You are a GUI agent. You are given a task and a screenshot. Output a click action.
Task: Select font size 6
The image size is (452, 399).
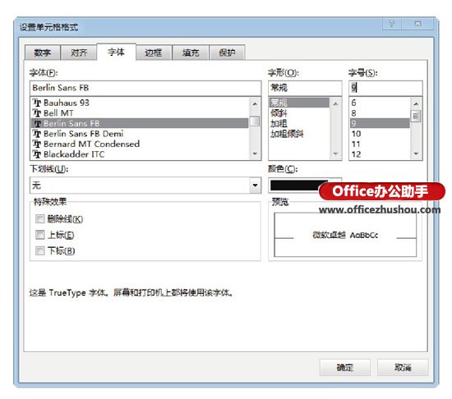coord(380,103)
